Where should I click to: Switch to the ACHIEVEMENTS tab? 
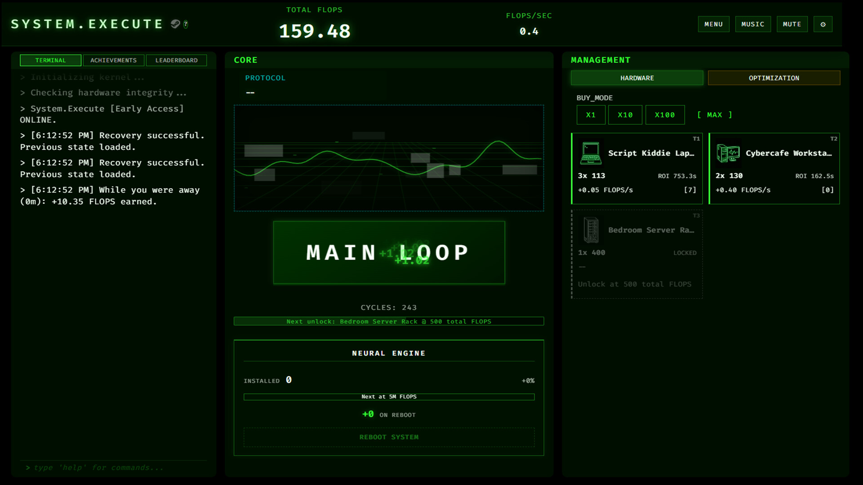pos(113,60)
